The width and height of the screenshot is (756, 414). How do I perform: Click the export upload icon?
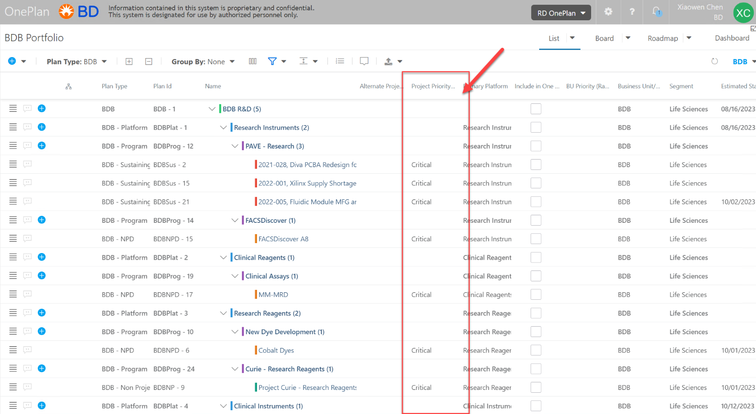coord(388,61)
